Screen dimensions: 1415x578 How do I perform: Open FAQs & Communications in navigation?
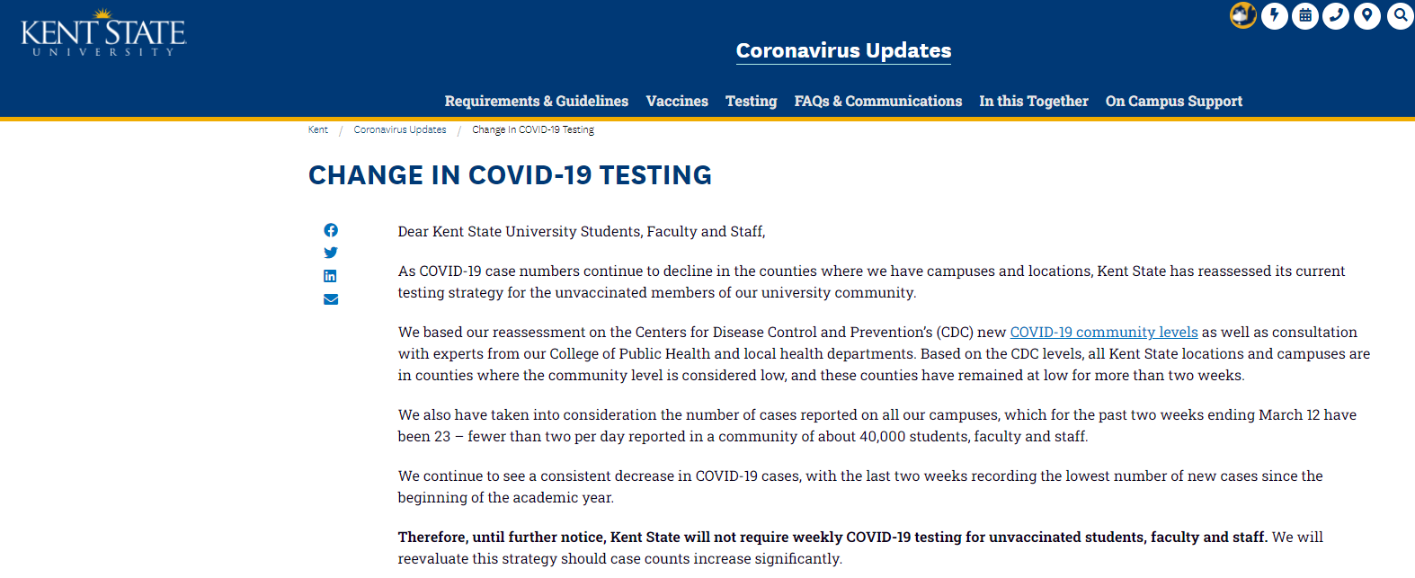click(x=877, y=102)
